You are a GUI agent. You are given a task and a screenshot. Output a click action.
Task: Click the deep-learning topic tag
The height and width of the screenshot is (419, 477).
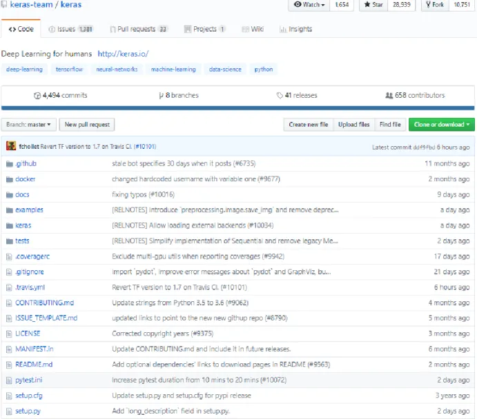(x=24, y=69)
